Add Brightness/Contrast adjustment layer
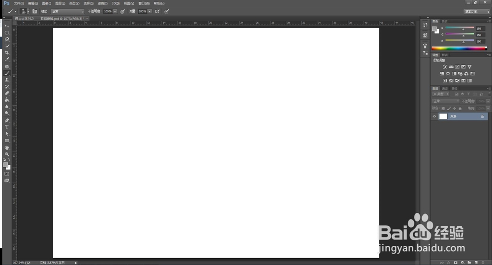This screenshot has height=265, width=492. click(445, 67)
